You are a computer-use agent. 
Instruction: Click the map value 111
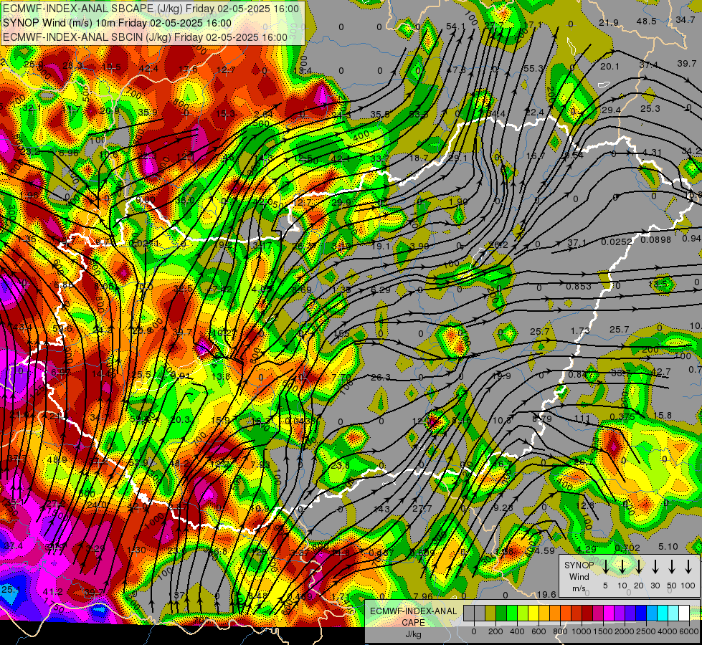point(582,419)
